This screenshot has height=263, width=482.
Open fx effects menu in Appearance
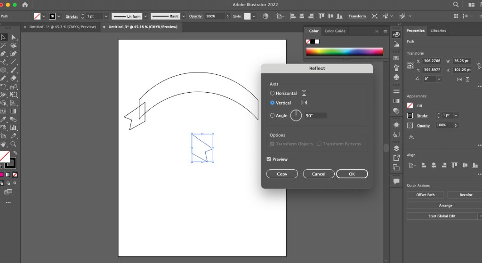coord(411,137)
